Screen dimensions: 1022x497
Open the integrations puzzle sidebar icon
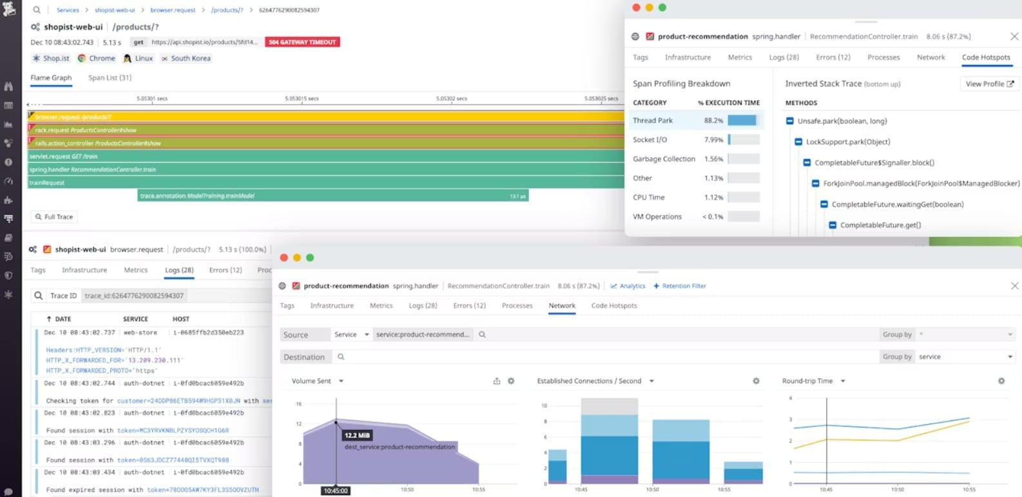pos(8,200)
